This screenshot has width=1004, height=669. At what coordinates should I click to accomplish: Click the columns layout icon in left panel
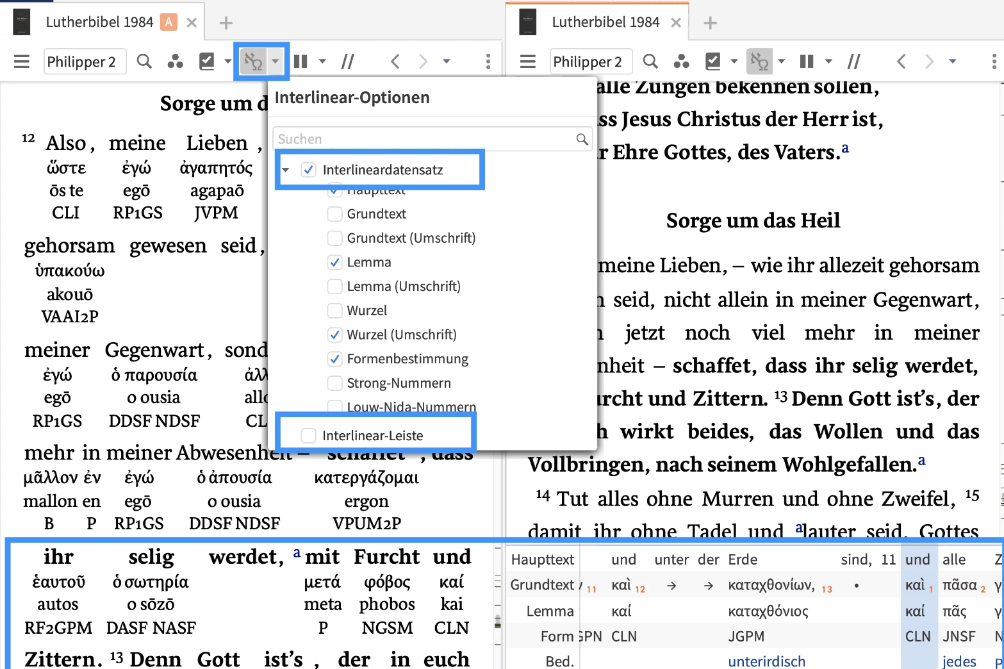coord(300,62)
